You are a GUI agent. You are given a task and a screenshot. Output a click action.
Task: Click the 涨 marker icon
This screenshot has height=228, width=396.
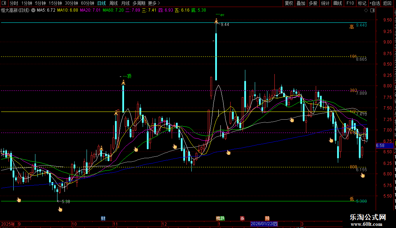(x=242, y=218)
